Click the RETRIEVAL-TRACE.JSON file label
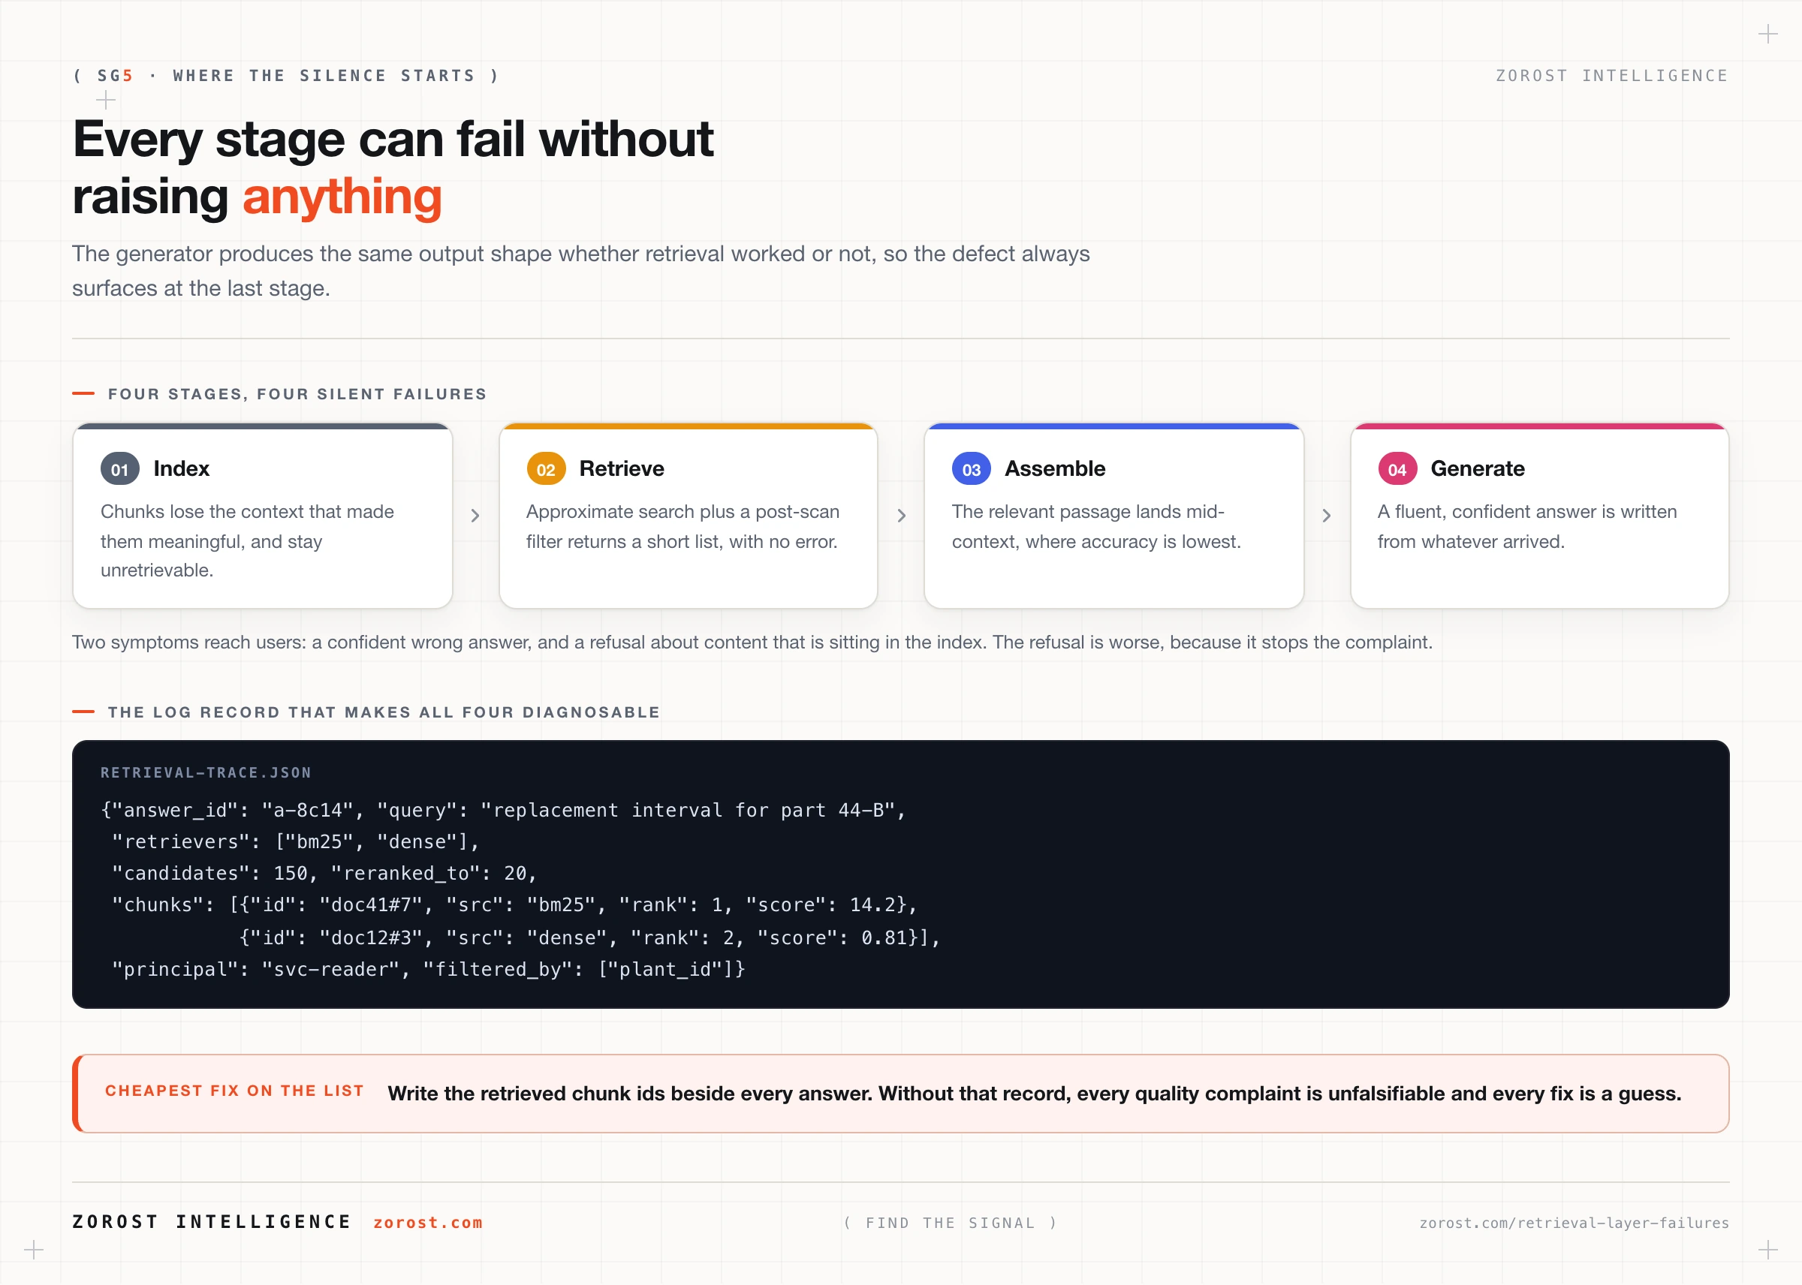The height and width of the screenshot is (1285, 1802). coord(206,772)
